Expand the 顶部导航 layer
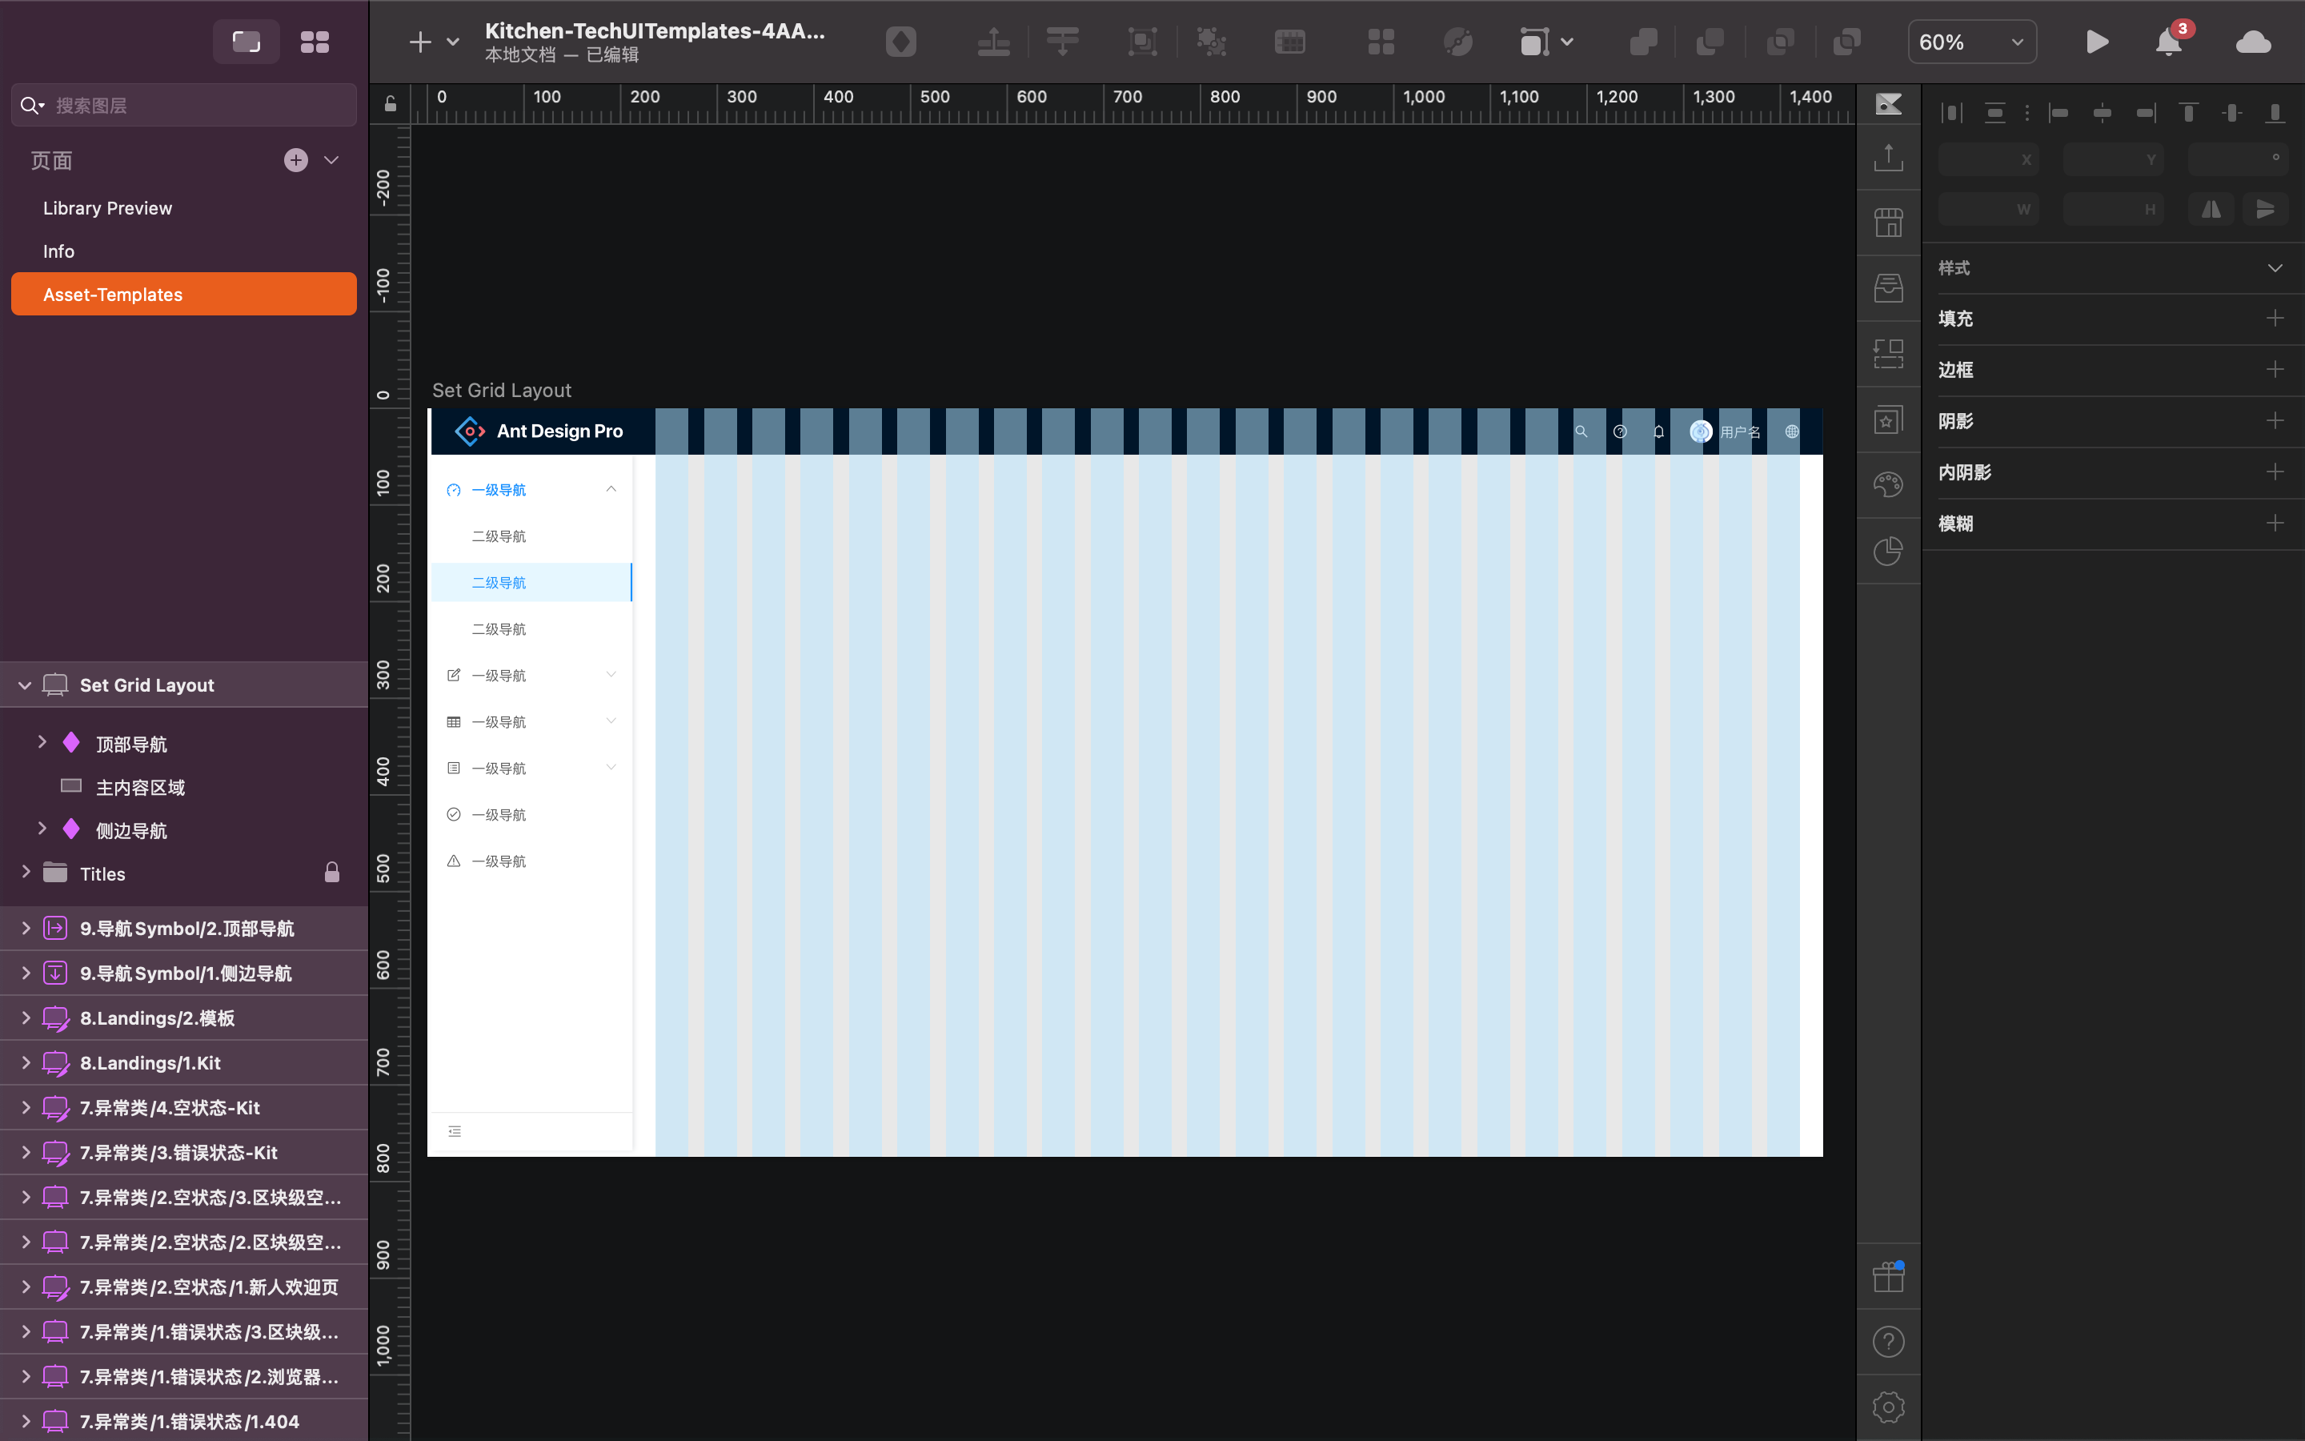Screen dimensions: 2305x1441 tap(42, 742)
